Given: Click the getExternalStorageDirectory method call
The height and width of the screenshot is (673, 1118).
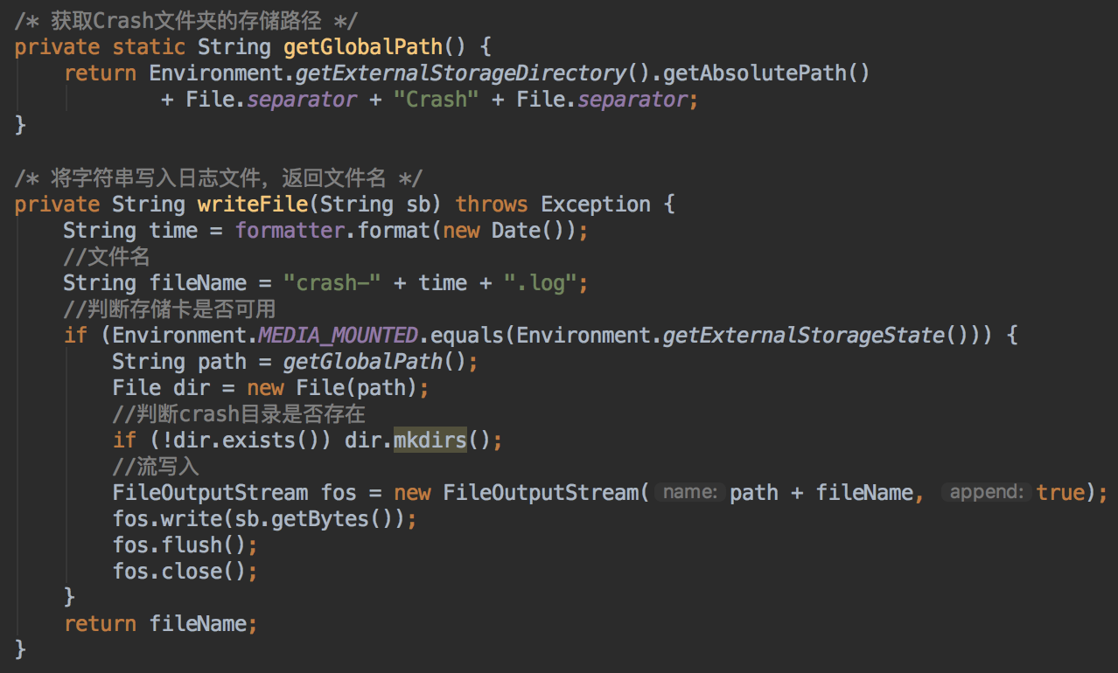Looking at the screenshot, I should 461,73.
